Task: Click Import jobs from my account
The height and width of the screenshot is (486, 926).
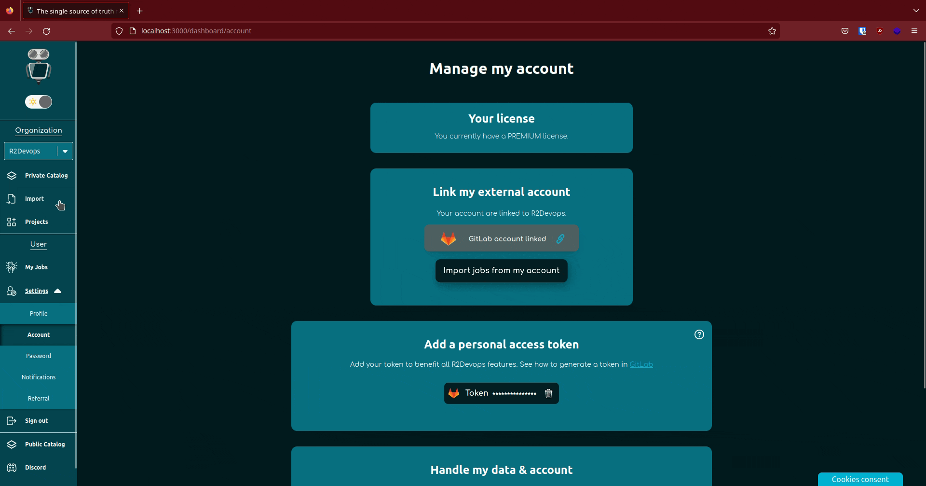Action: pyautogui.click(x=501, y=271)
